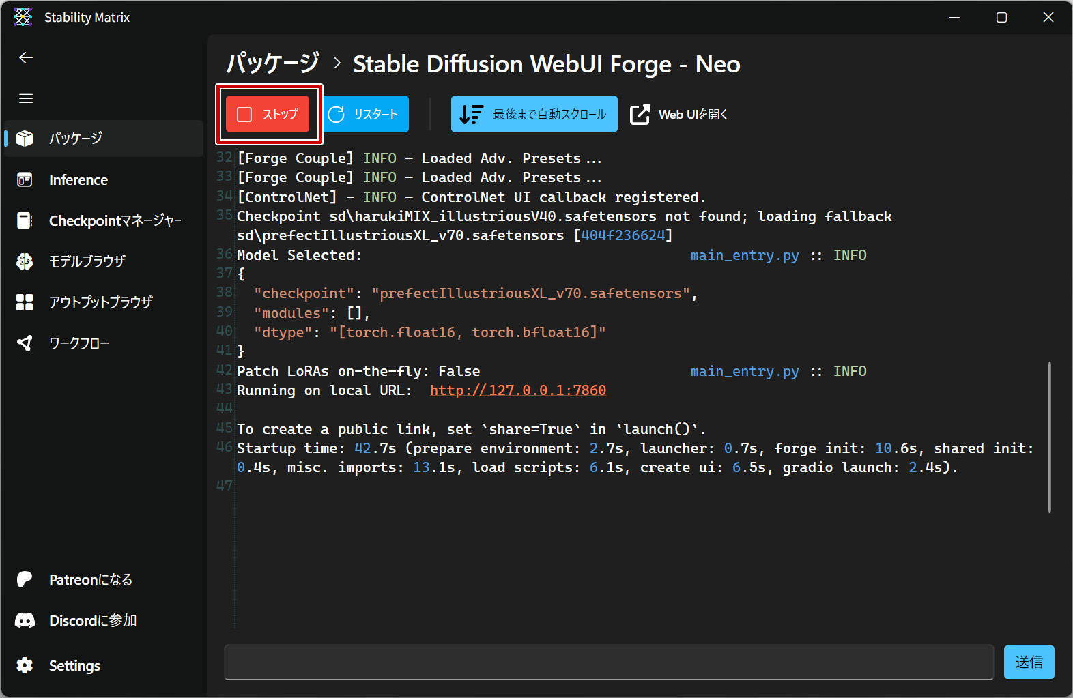
Task: Open the ワークフロー page
Action: (x=78, y=343)
